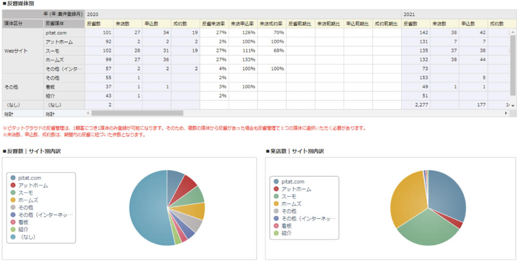Click the 媒体区分 column header

pyautogui.click(x=23, y=24)
